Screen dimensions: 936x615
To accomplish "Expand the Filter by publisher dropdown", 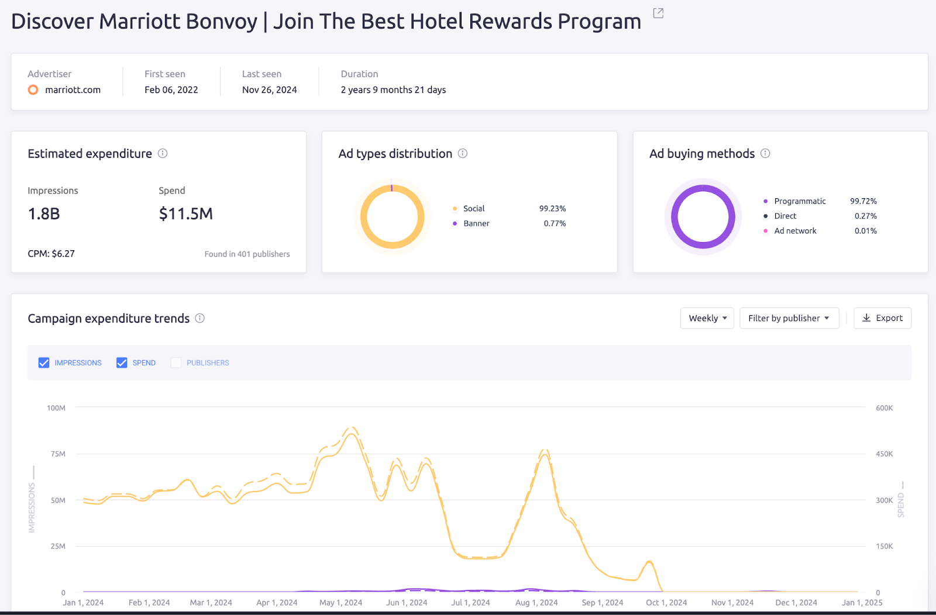I will (789, 318).
